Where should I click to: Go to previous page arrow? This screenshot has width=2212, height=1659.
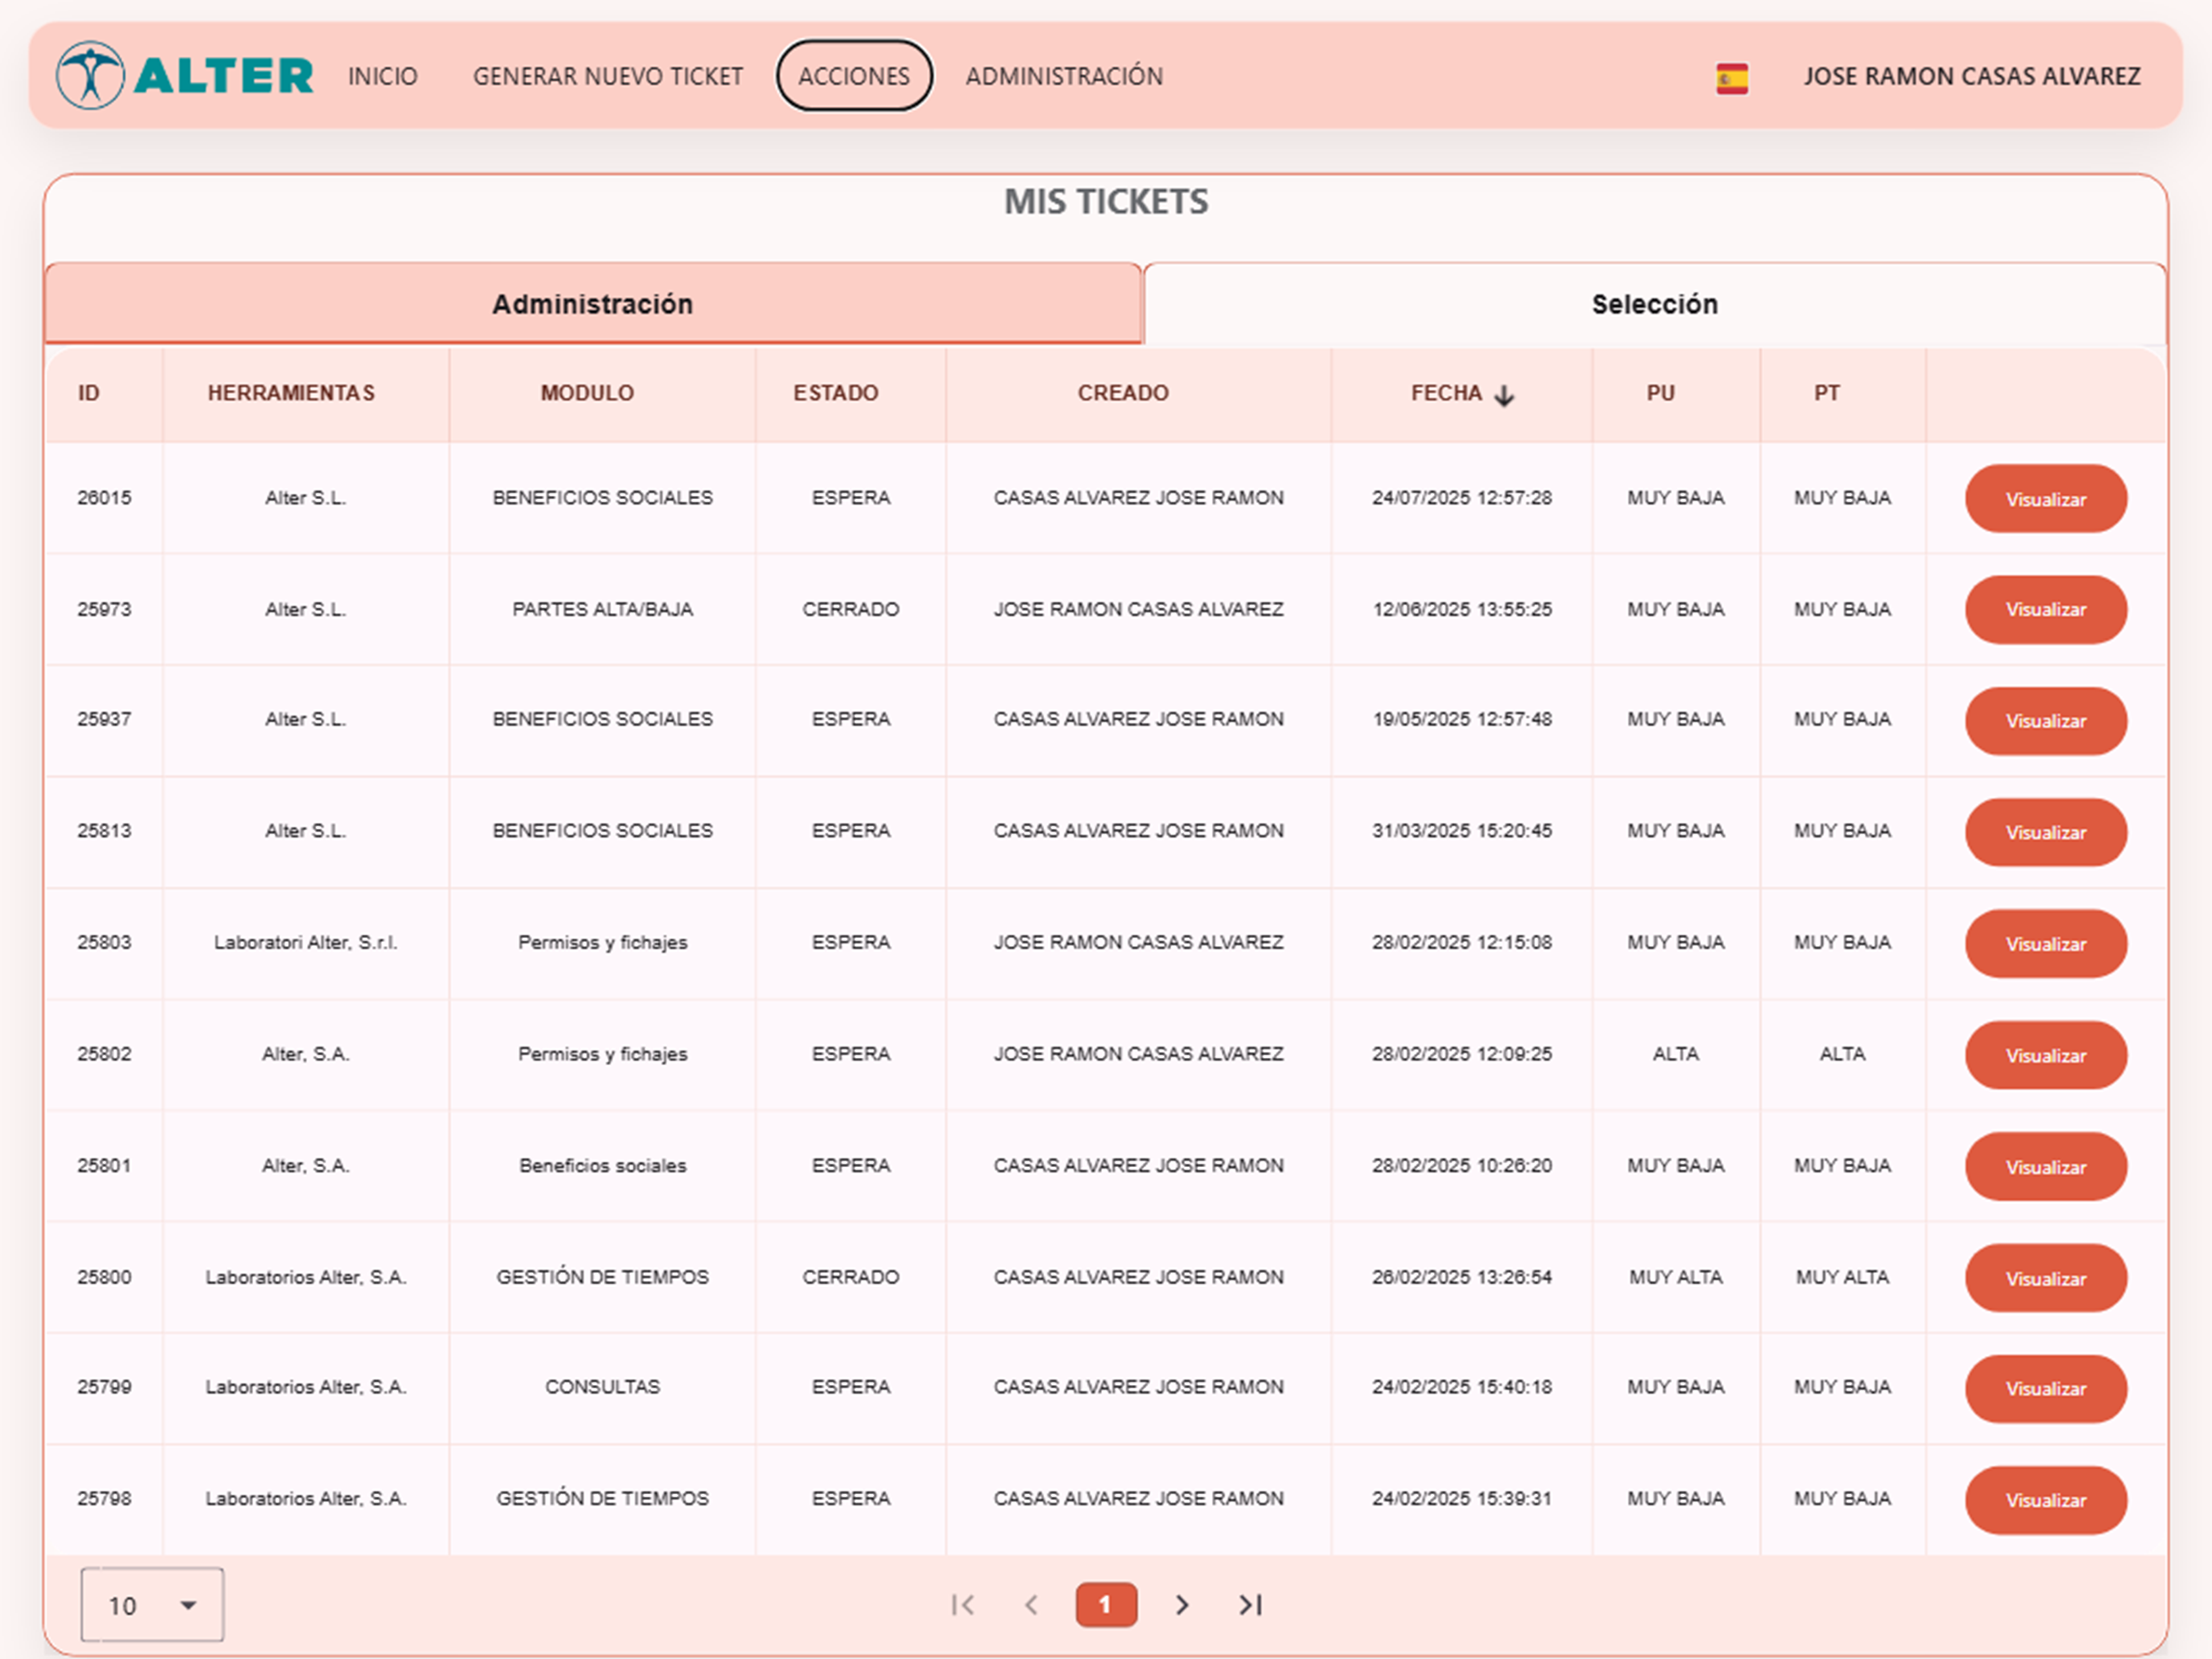click(x=1032, y=1604)
